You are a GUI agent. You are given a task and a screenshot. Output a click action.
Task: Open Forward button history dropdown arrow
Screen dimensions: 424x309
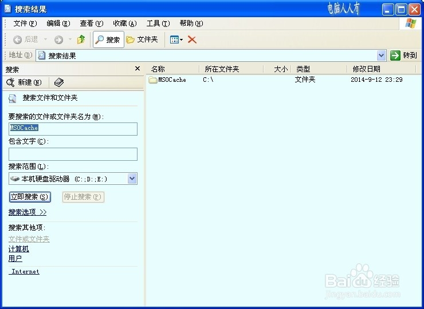point(70,39)
